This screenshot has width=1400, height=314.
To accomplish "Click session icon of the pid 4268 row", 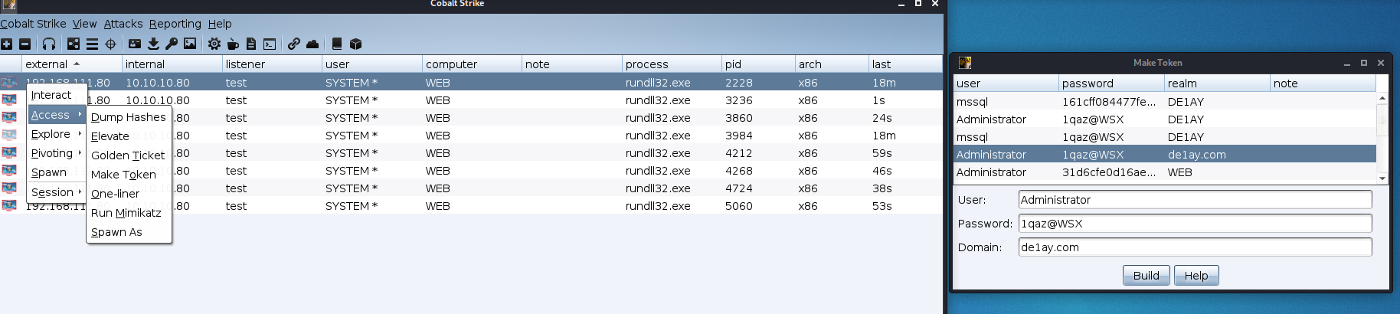I will pyautogui.click(x=9, y=171).
